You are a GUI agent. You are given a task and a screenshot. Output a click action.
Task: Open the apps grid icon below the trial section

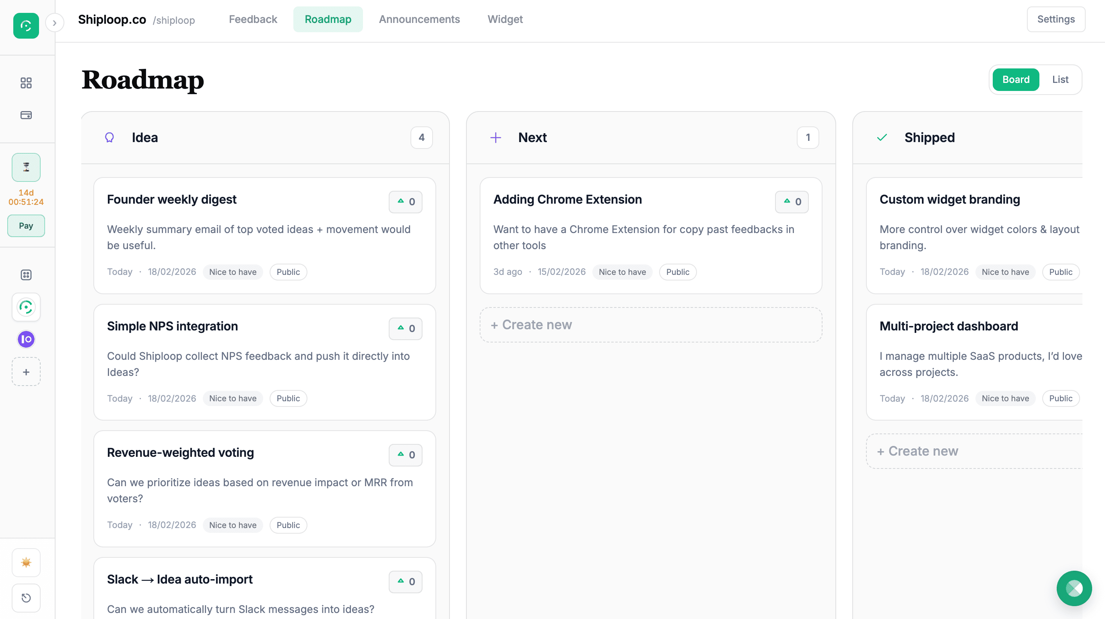[26, 274]
